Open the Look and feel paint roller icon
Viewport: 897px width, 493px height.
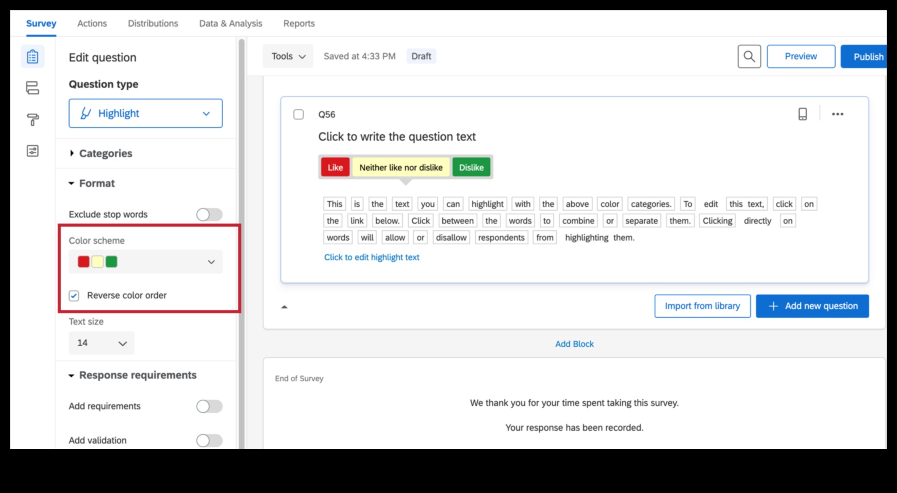click(x=32, y=120)
